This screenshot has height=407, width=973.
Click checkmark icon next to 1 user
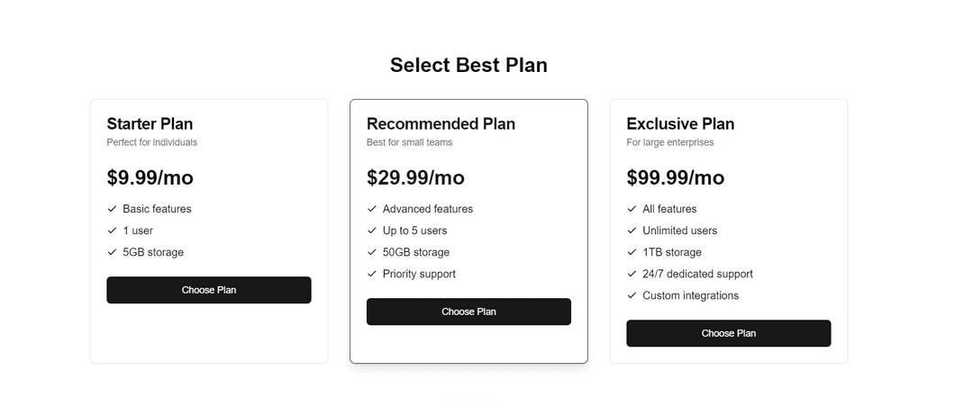(x=112, y=231)
